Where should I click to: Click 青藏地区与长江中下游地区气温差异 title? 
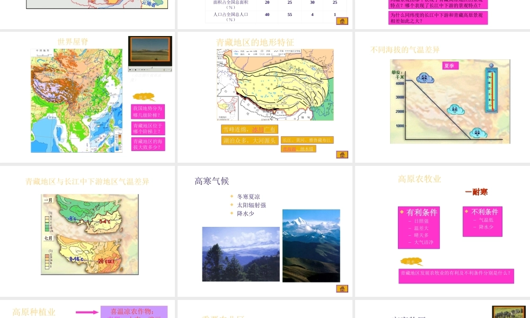87,181
